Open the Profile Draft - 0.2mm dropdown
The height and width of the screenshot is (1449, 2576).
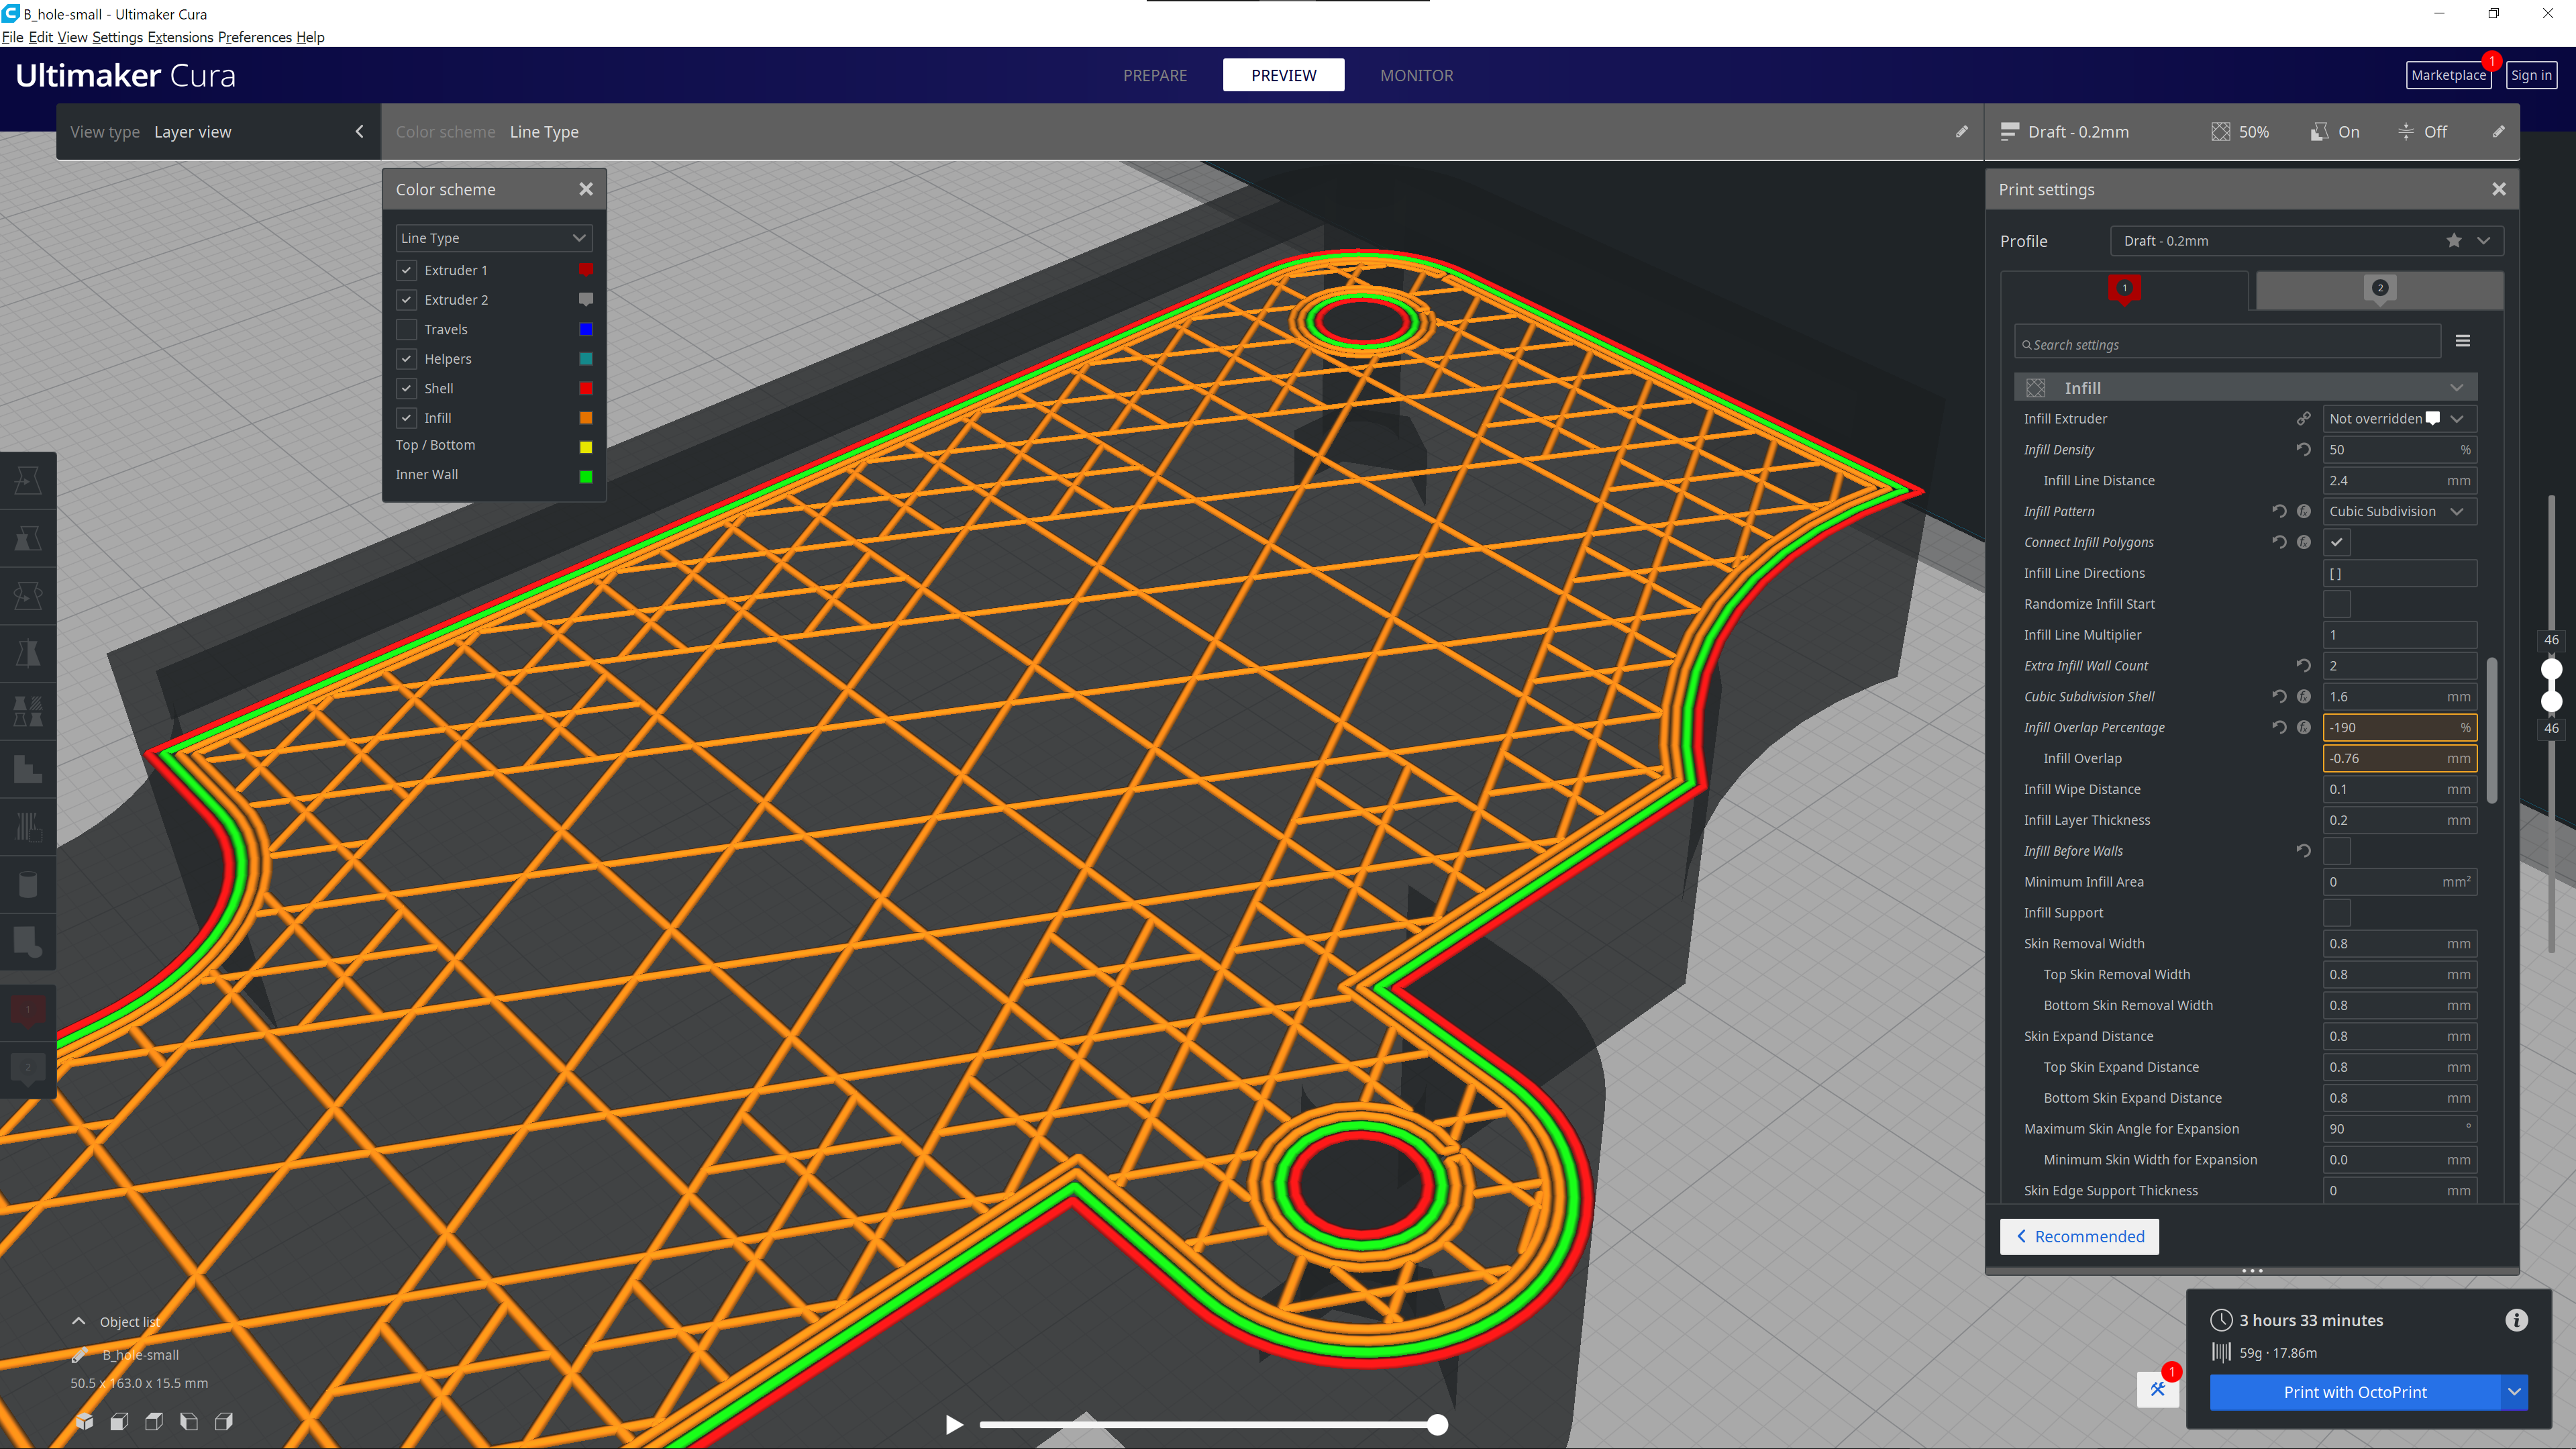(x=2306, y=241)
